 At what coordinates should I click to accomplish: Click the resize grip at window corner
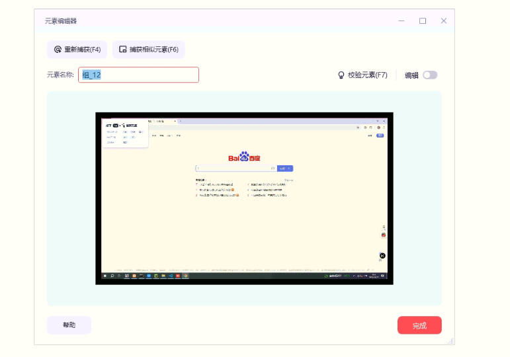(x=451, y=341)
